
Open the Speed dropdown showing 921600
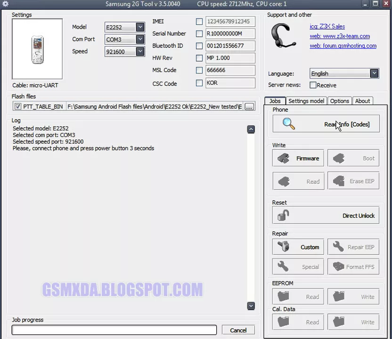(140, 51)
